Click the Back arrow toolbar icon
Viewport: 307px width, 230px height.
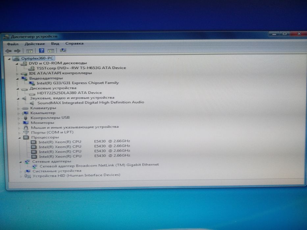pyautogui.click(x=8, y=51)
